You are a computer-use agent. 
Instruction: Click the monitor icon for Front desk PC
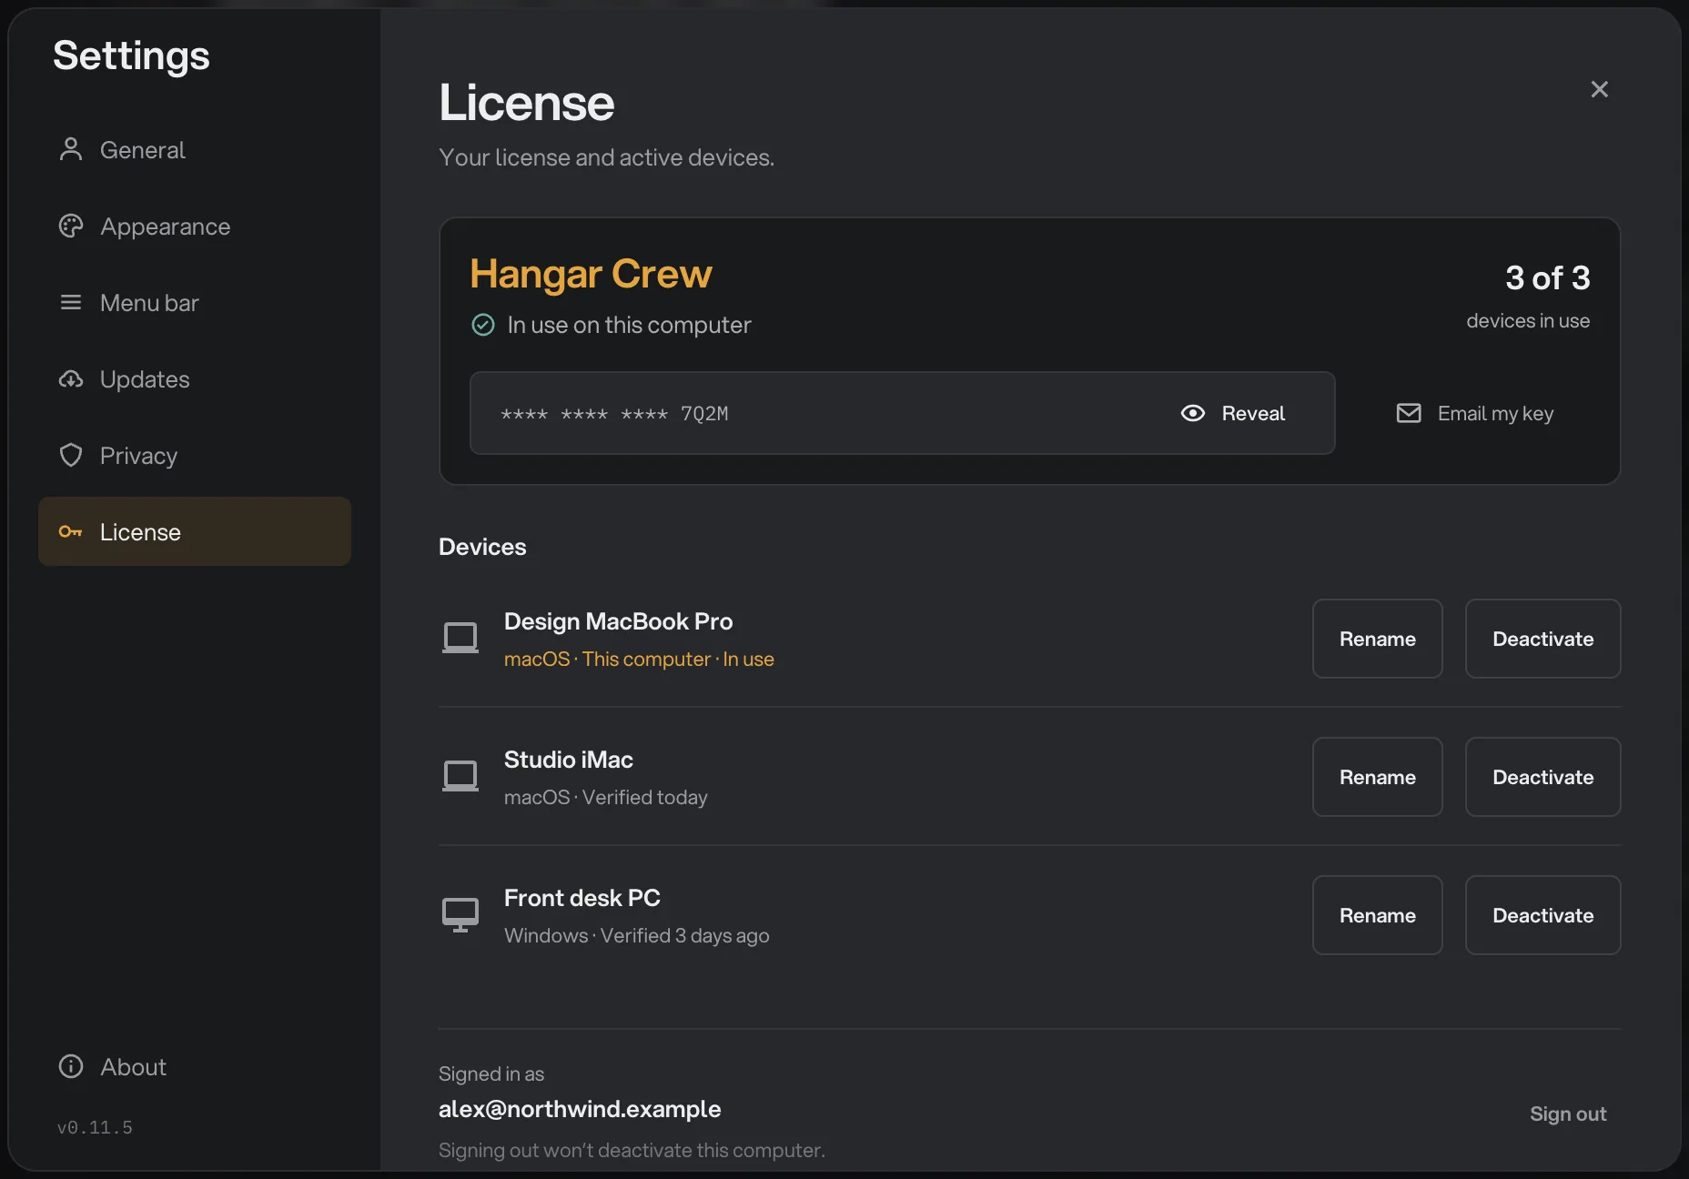(460, 914)
